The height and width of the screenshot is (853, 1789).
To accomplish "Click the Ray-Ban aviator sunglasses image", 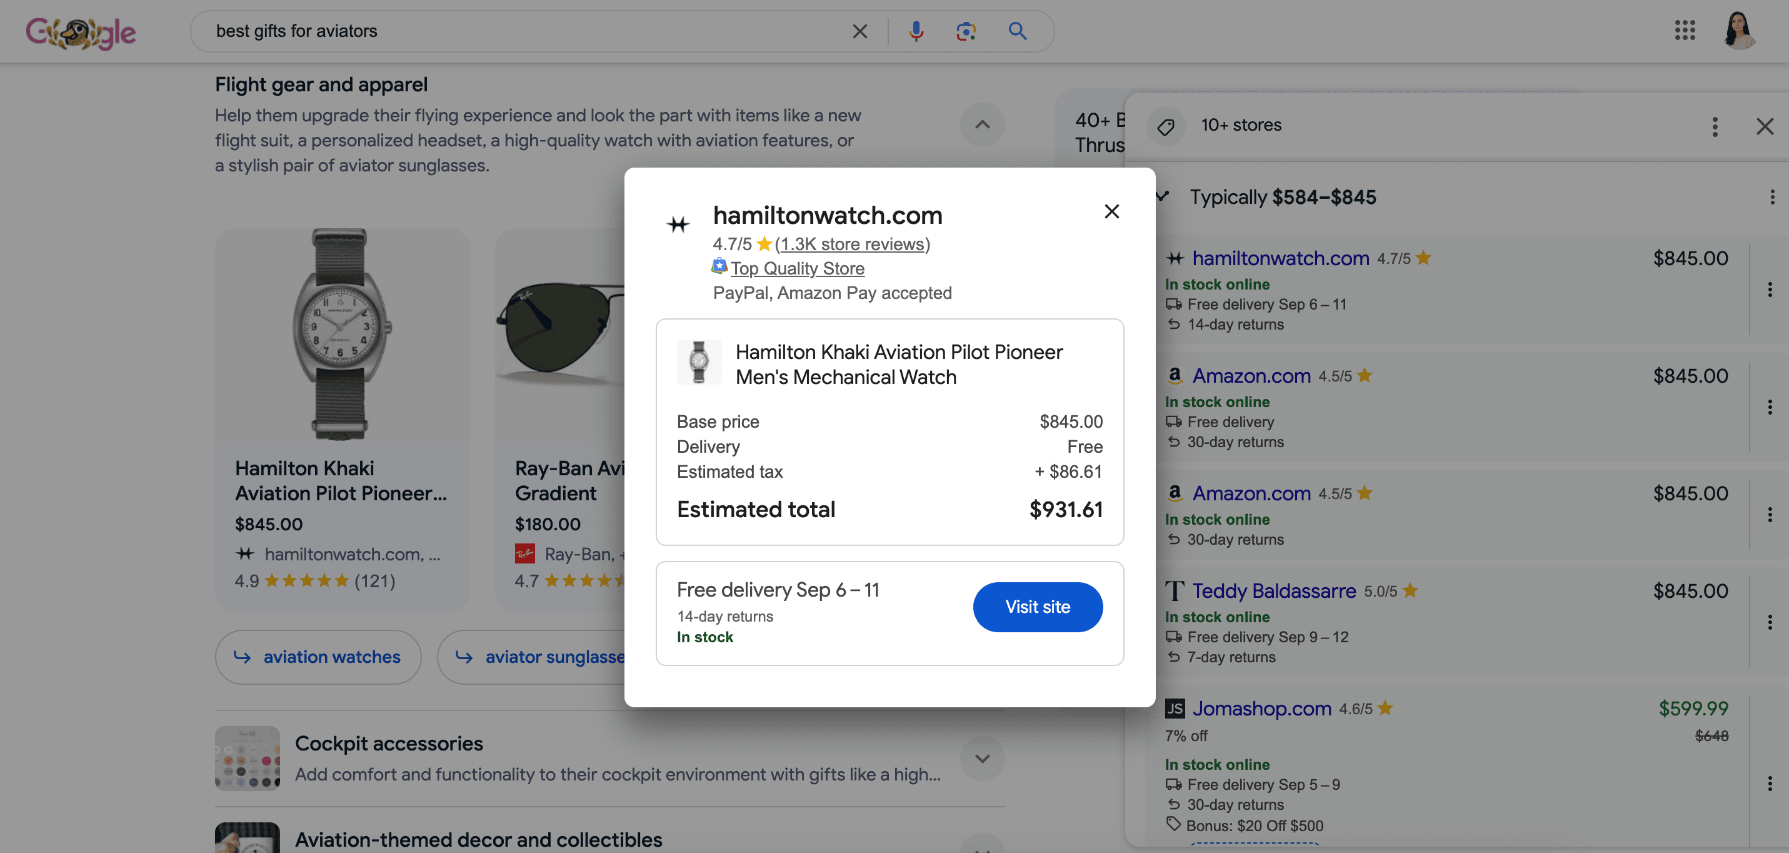I will coord(559,334).
